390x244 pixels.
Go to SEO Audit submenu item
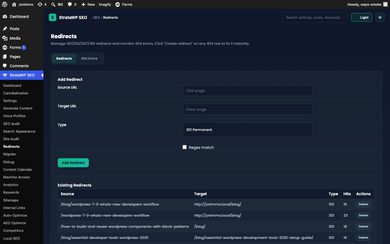tap(11, 124)
